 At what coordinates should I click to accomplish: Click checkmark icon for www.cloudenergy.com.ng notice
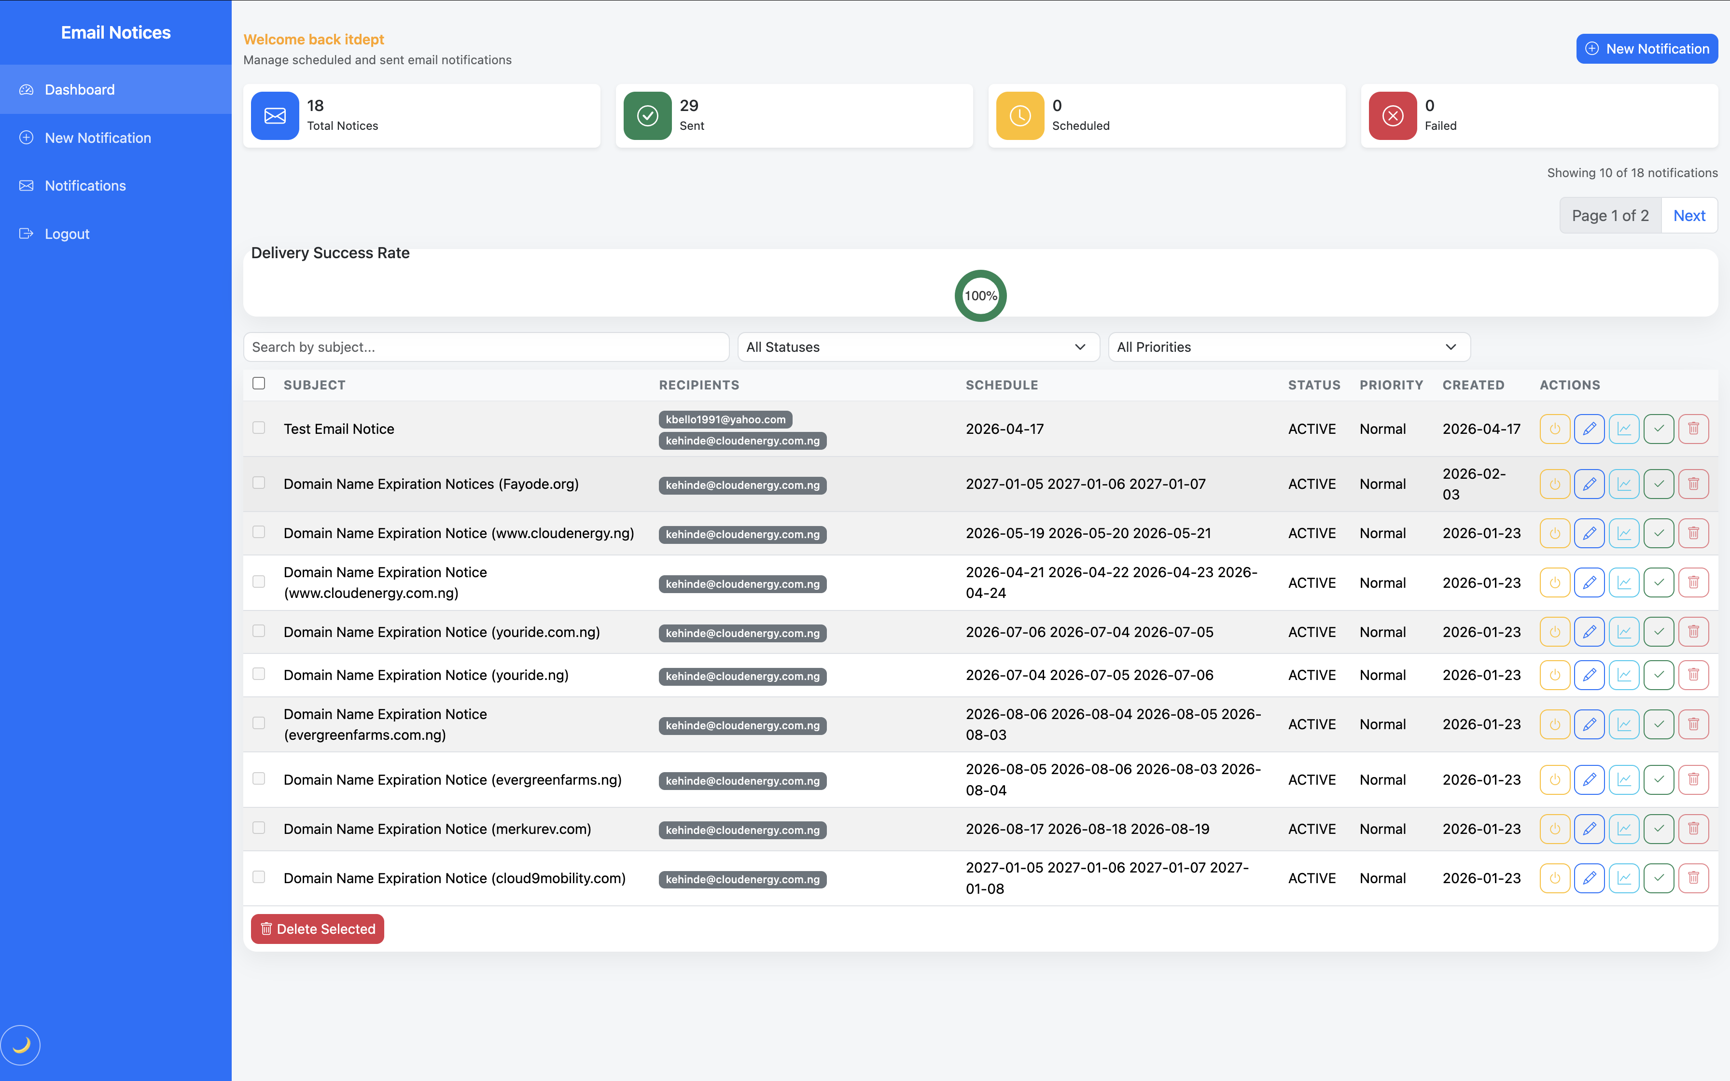(1659, 582)
